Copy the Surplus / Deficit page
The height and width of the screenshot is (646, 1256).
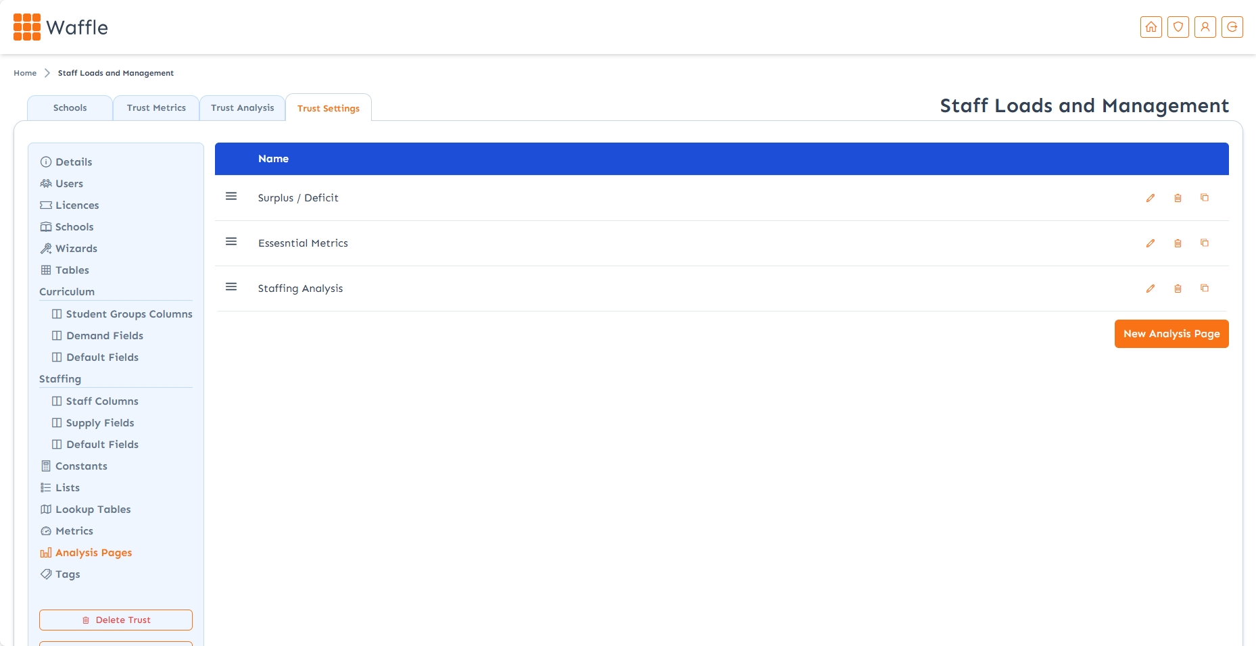(x=1205, y=198)
